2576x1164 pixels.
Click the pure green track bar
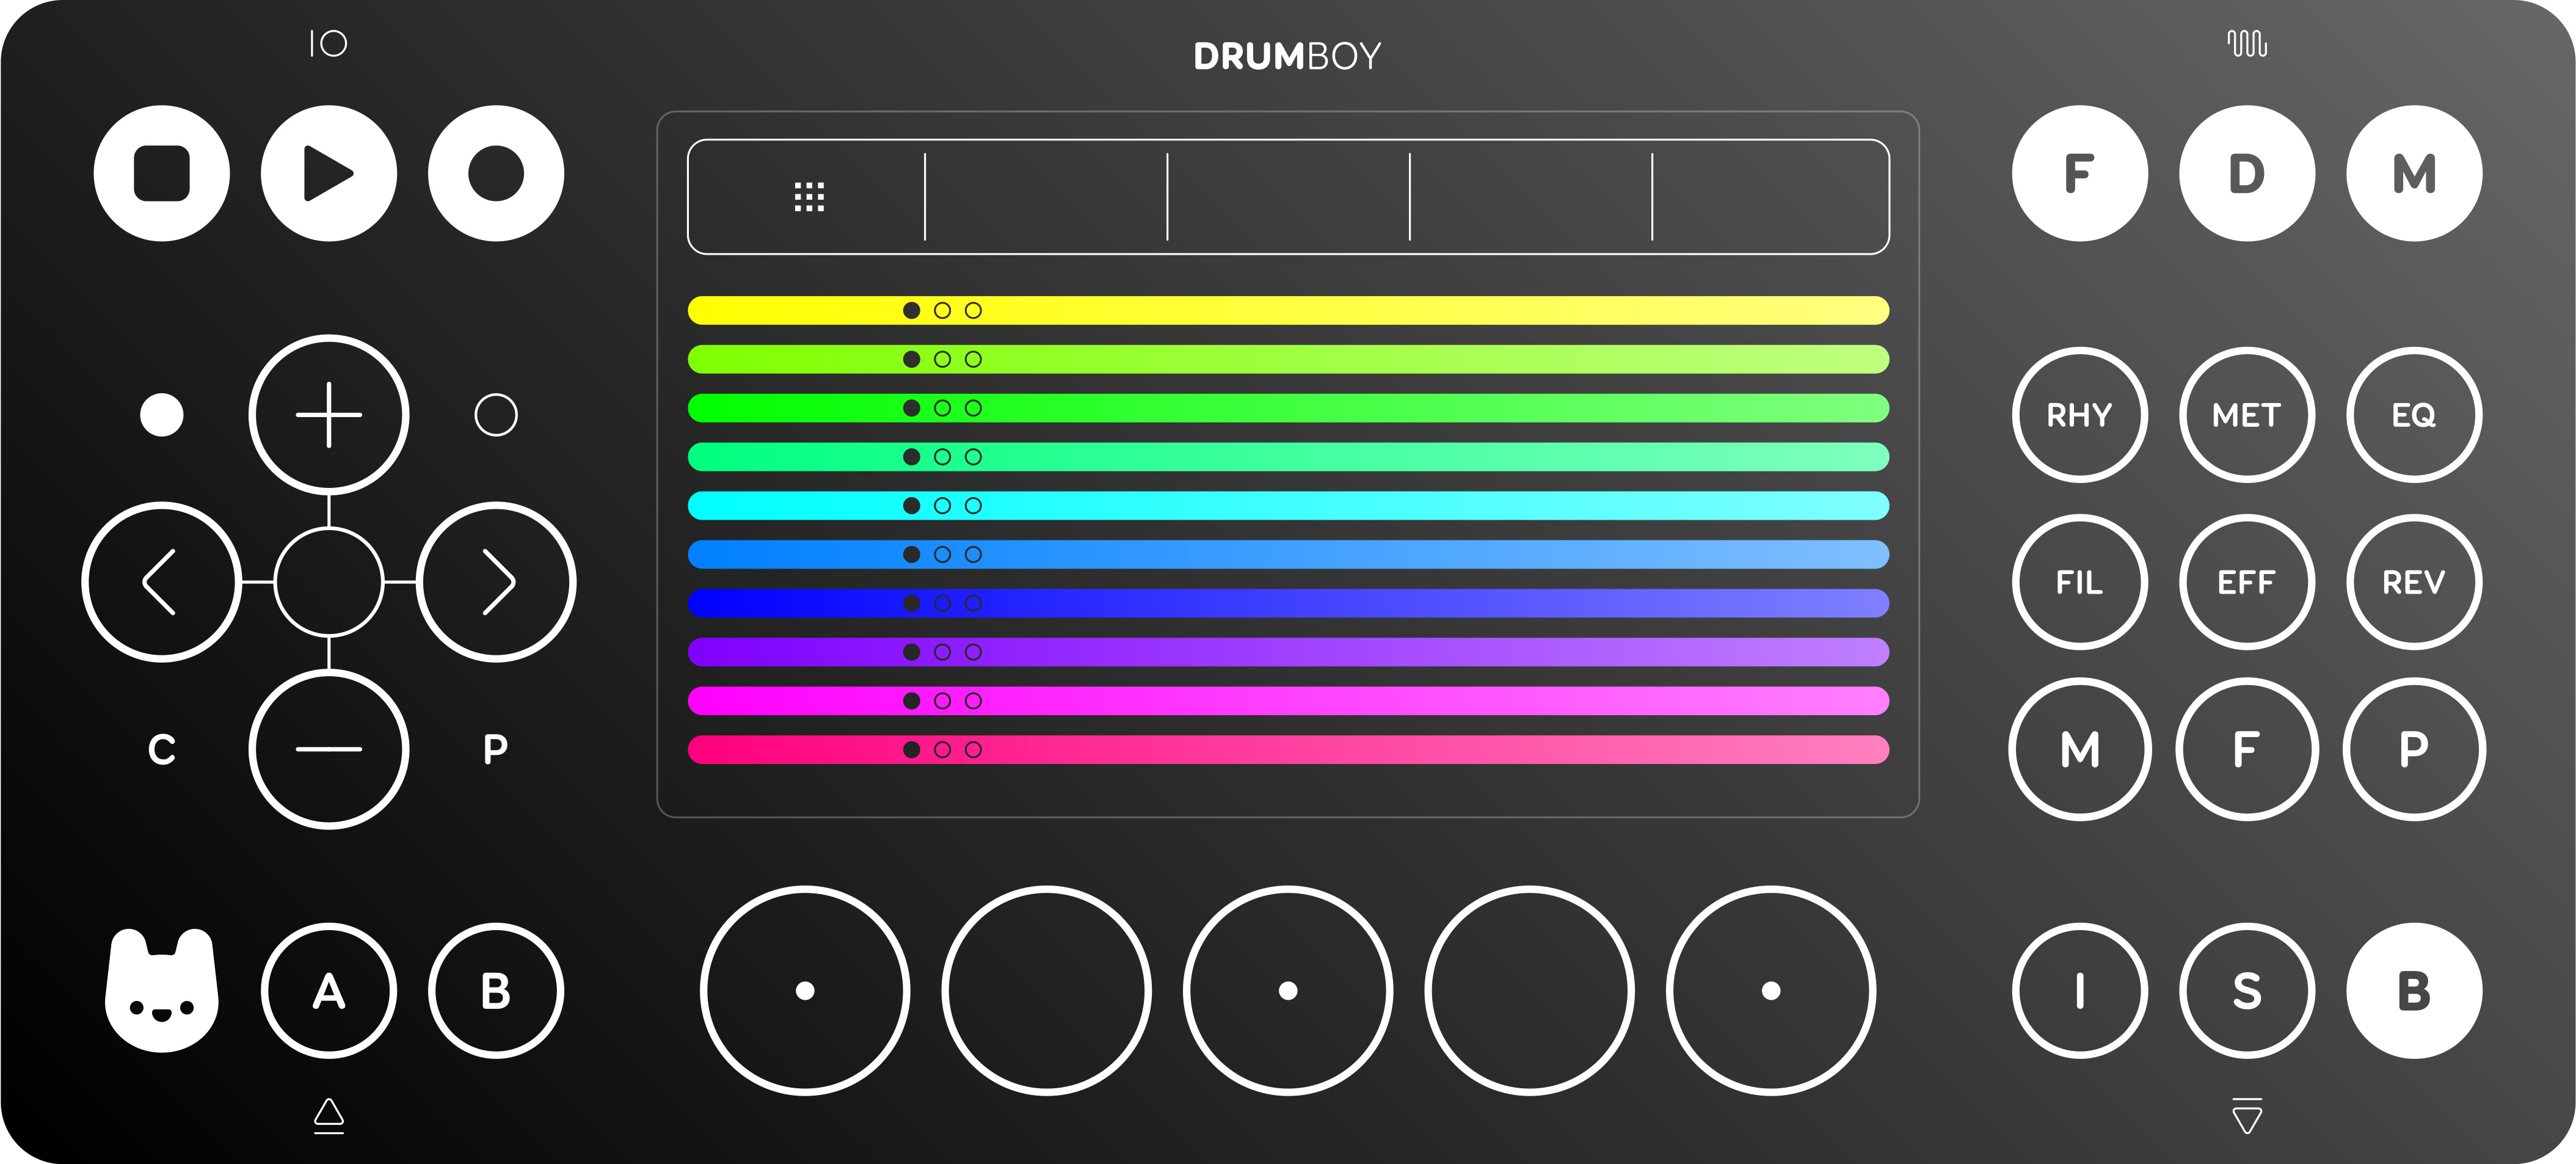(x=1288, y=408)
